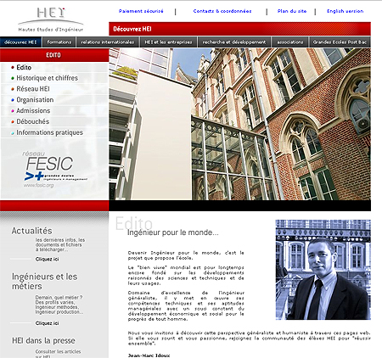Open Grandes Ecoles Post Bac tab
This screenshot has height=358, width=382.
tap(340, 42)
